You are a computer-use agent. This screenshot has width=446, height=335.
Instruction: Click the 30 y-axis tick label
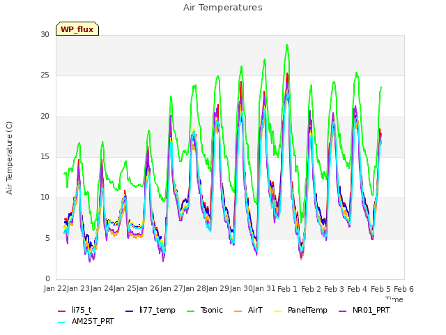(45, 34)
